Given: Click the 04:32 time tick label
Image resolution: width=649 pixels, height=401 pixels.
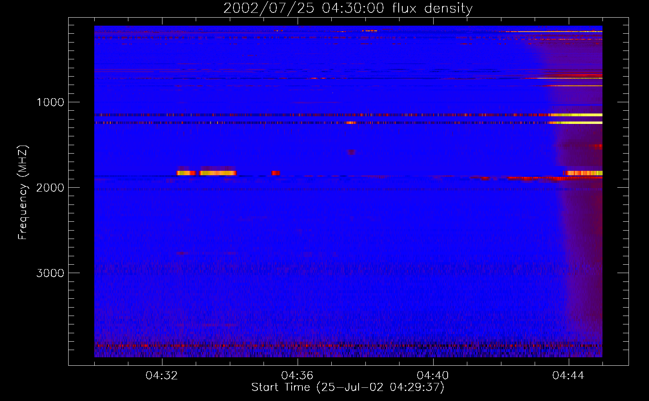Looking at the screenshot, I should (162, 376).
